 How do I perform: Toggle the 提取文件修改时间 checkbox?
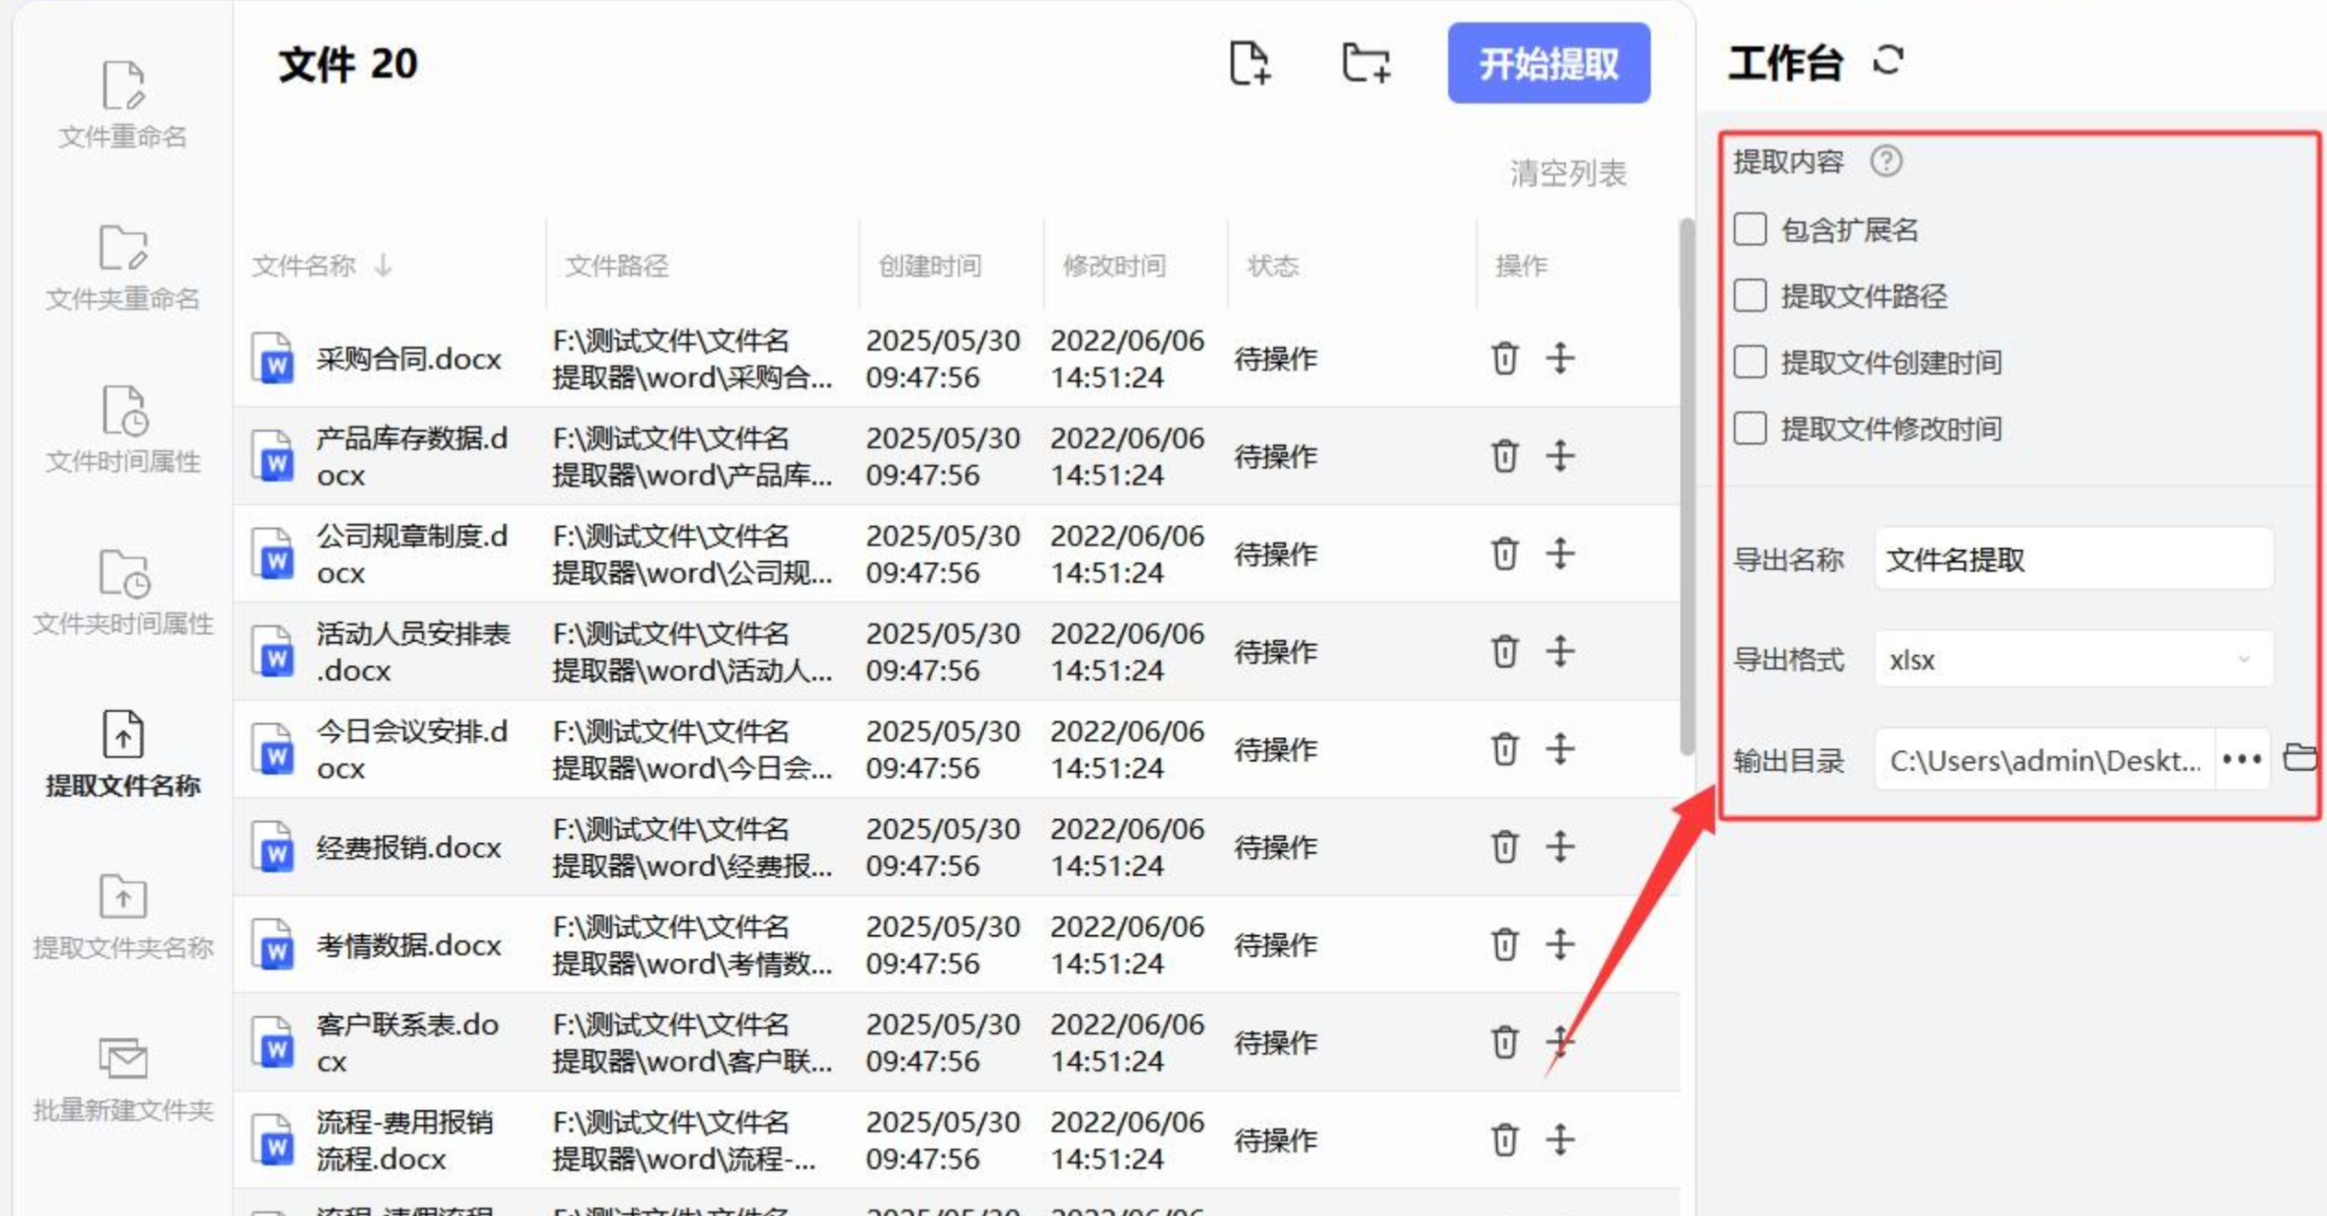[x=1749, y=428]
